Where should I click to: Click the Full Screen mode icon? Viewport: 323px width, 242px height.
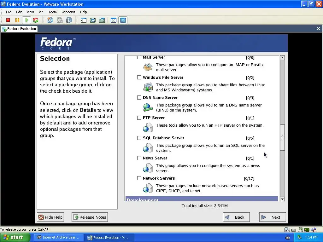[102, 20]
